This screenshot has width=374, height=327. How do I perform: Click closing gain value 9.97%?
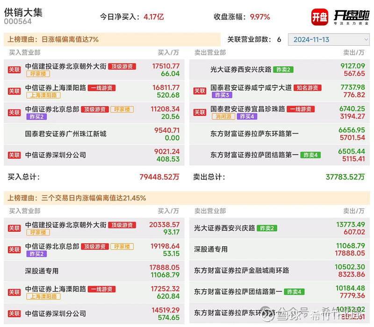pyautogui.click(x=260, y=17)
